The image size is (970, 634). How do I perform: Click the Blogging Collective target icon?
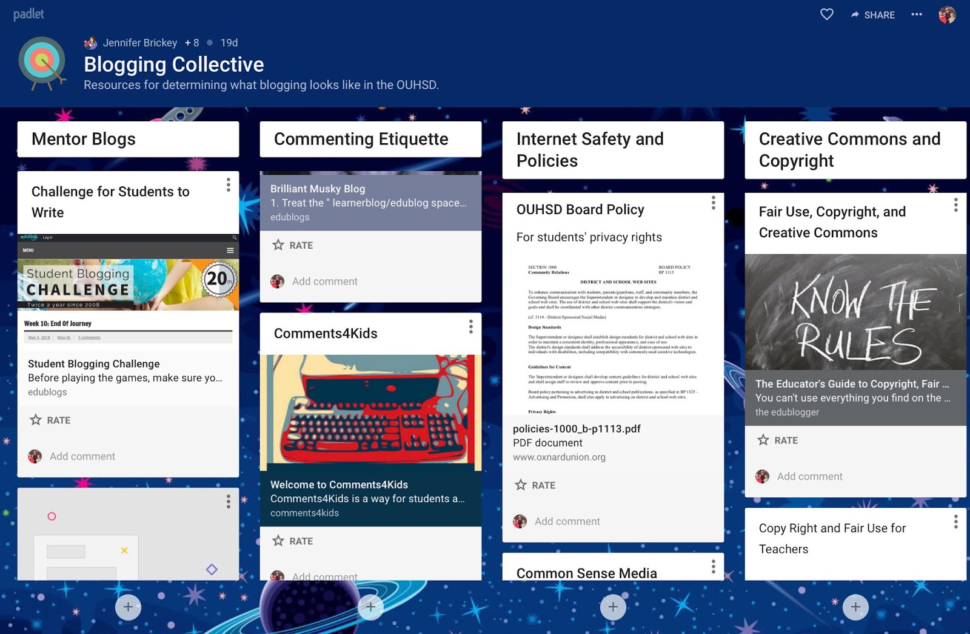tap(42, 62)
